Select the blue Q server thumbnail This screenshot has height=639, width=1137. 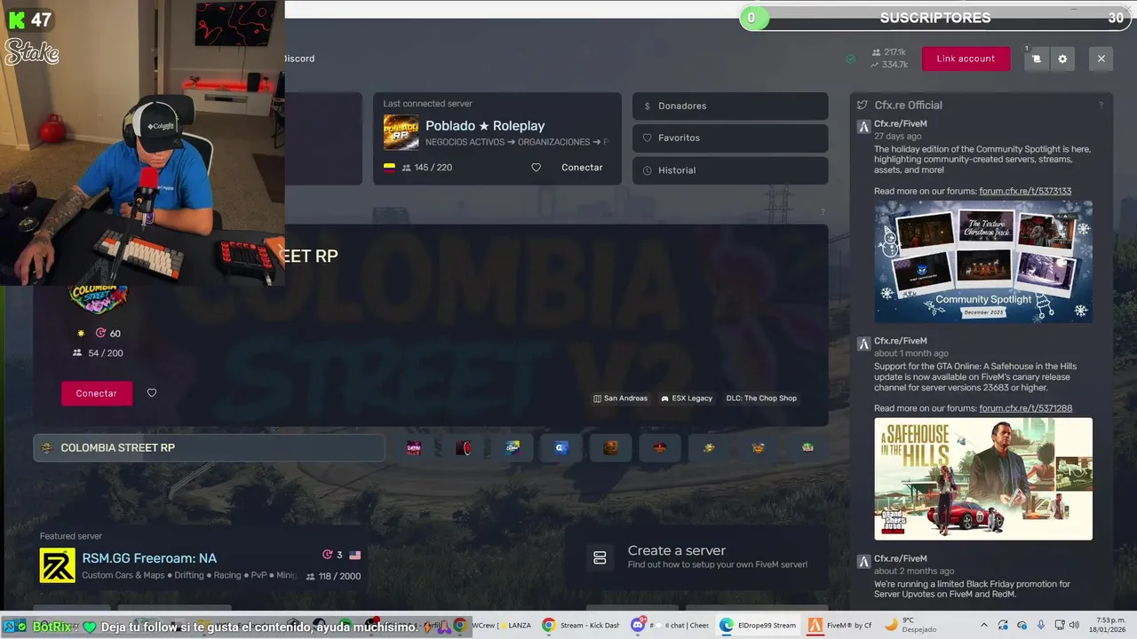point(561,448)
